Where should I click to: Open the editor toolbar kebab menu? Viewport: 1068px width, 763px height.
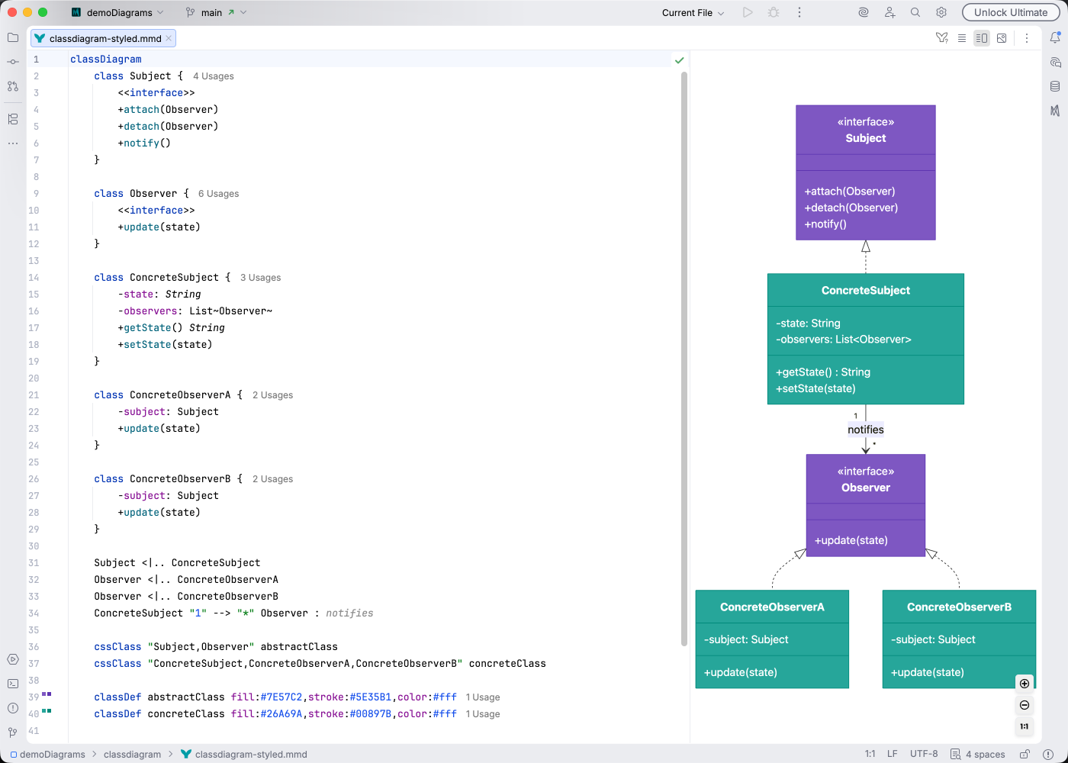coord(1026,37)
